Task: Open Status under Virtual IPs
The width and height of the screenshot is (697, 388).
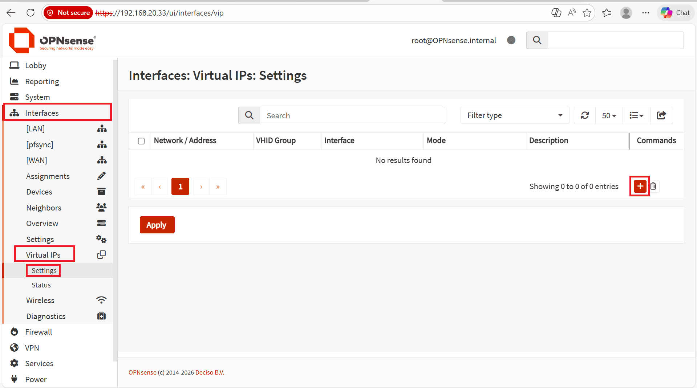Action: point(41,285)
